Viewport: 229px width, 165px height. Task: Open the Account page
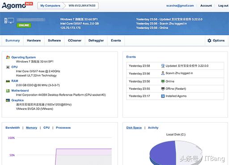pyautogui.click(x=206, y=6)
